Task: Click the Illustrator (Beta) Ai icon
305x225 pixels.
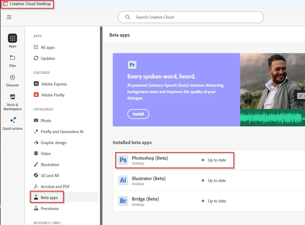Action: (123, 180)
